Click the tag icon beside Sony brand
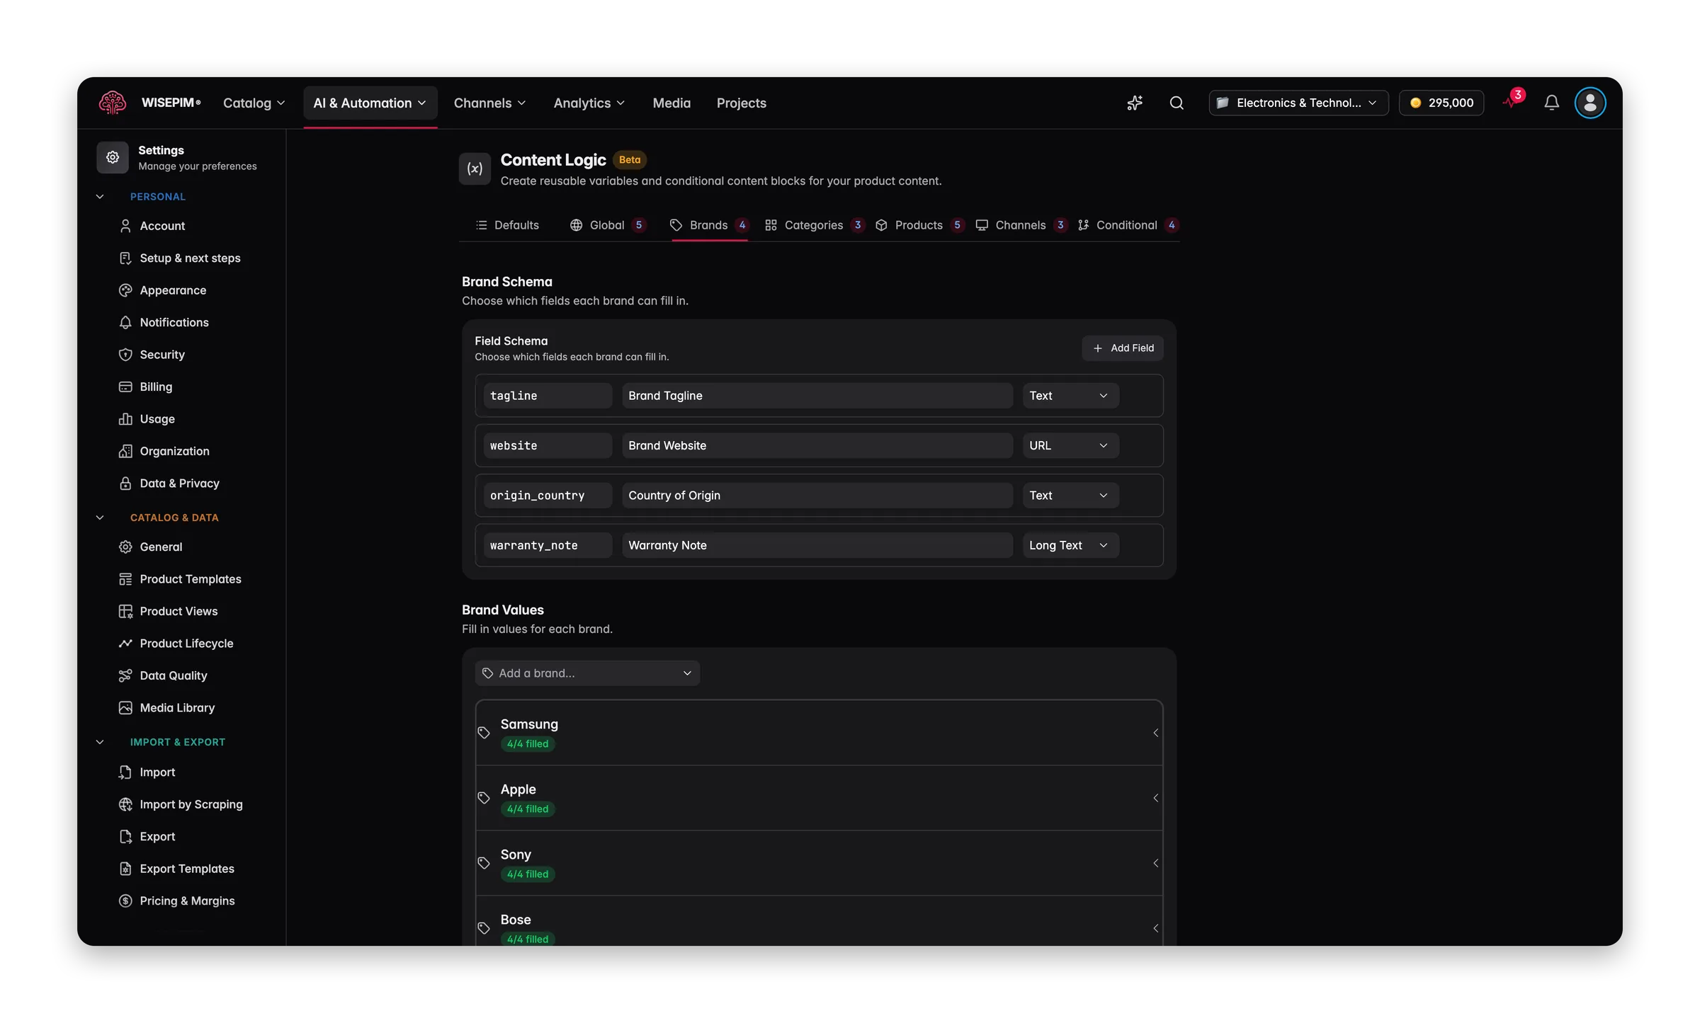Image resolution: width=1700 pixels, height=1023 pixels. pos(484,863)
